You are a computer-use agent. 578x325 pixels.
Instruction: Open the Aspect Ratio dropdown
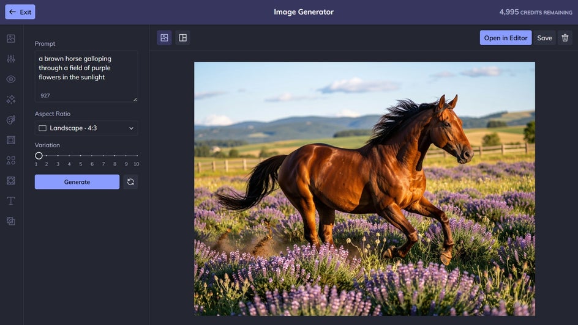click(86, 128)
